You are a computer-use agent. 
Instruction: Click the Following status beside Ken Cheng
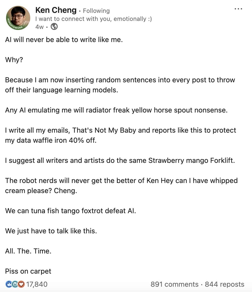(97, 11)
